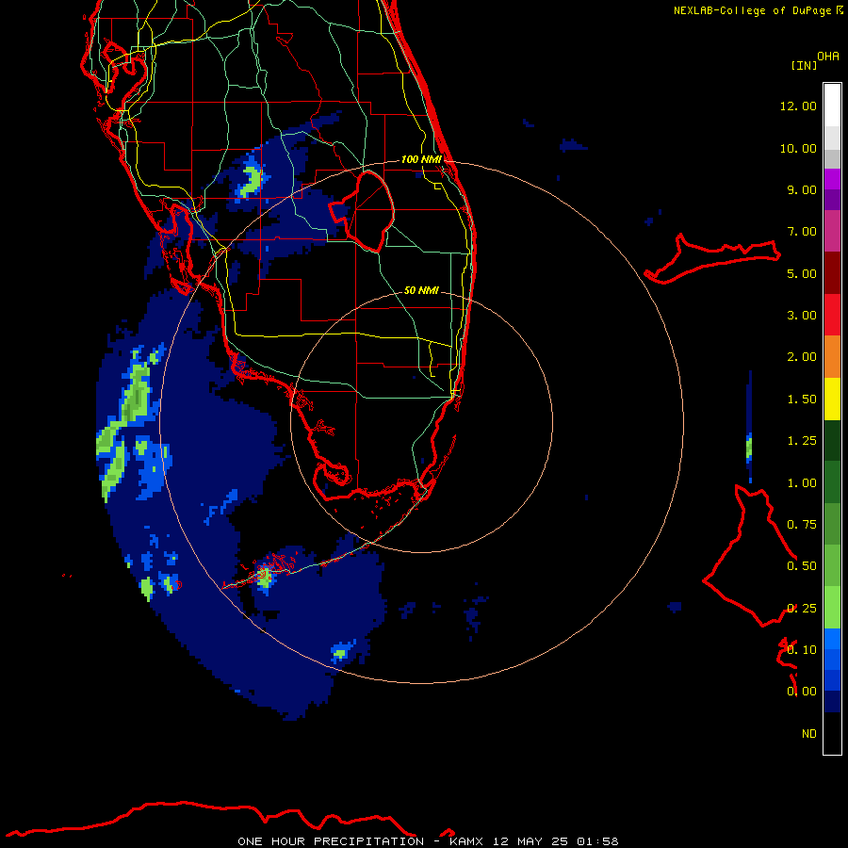Click the bright magenta swatch in the legend
This screenshot has width=848, height=848.
[x=832, y=179]
